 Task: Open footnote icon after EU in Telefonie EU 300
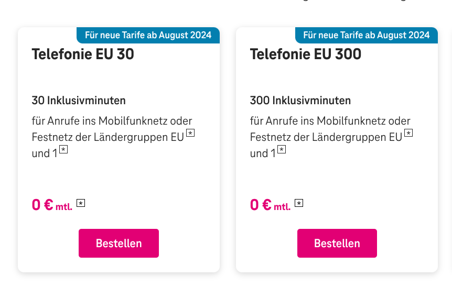click(408, 133)
